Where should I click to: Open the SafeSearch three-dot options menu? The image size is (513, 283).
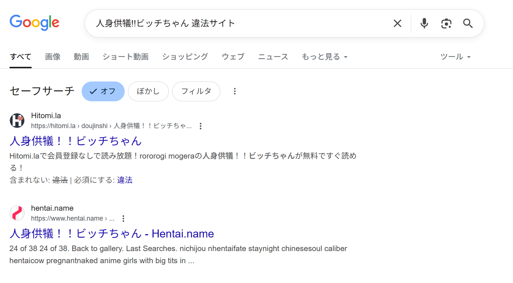coord(235,91)
